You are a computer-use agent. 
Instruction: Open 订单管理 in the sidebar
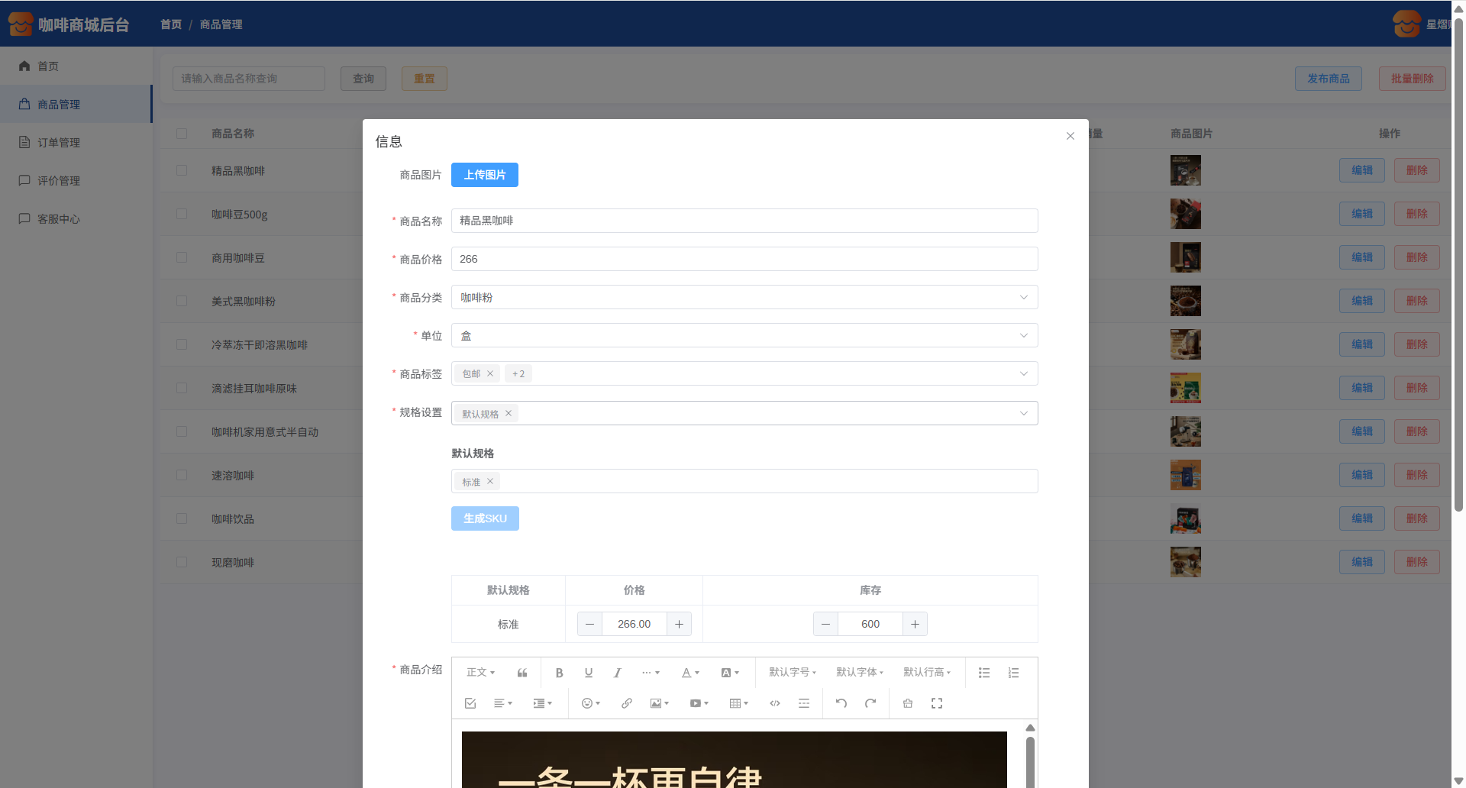tap(59, 143)
